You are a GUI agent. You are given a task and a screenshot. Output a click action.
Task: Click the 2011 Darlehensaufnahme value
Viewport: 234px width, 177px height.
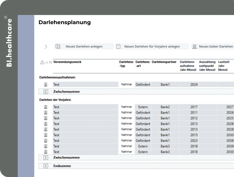189,113
